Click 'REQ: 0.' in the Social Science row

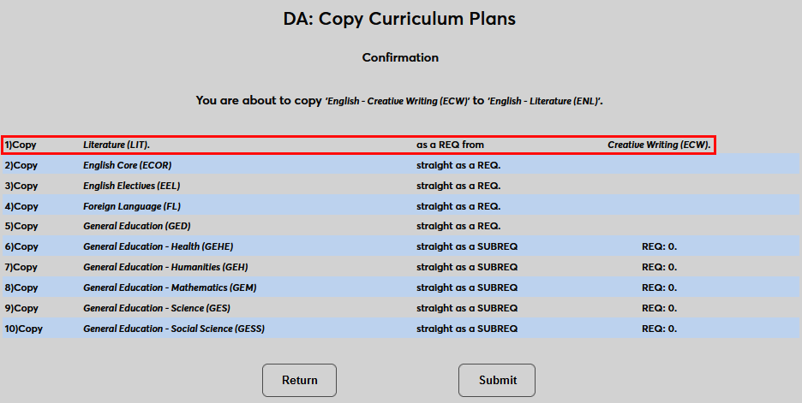(659, 329)
